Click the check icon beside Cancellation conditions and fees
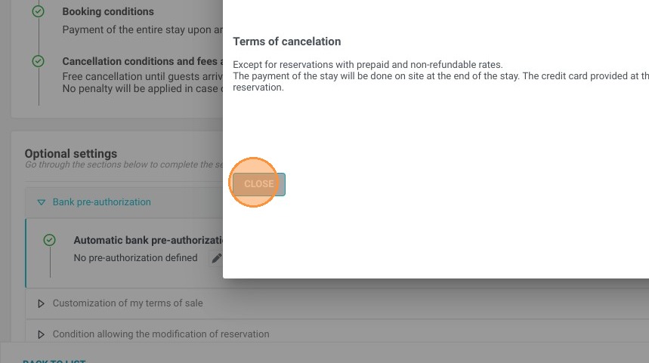Screen dimensions: 649x363 38,61
